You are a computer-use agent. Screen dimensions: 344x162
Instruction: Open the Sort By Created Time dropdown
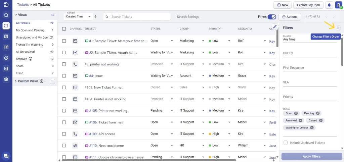pyautogui.click(x=78, y=16)
